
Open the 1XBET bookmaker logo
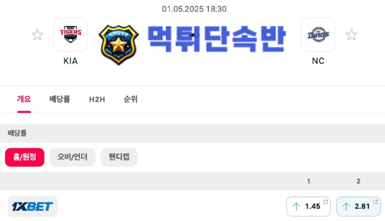(x=32, y=206)
